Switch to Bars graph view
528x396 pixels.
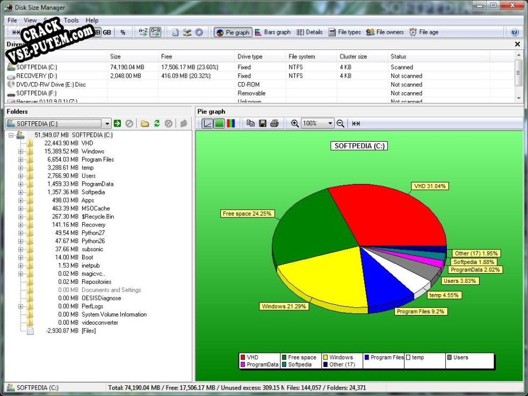click(x=273, y=32)
